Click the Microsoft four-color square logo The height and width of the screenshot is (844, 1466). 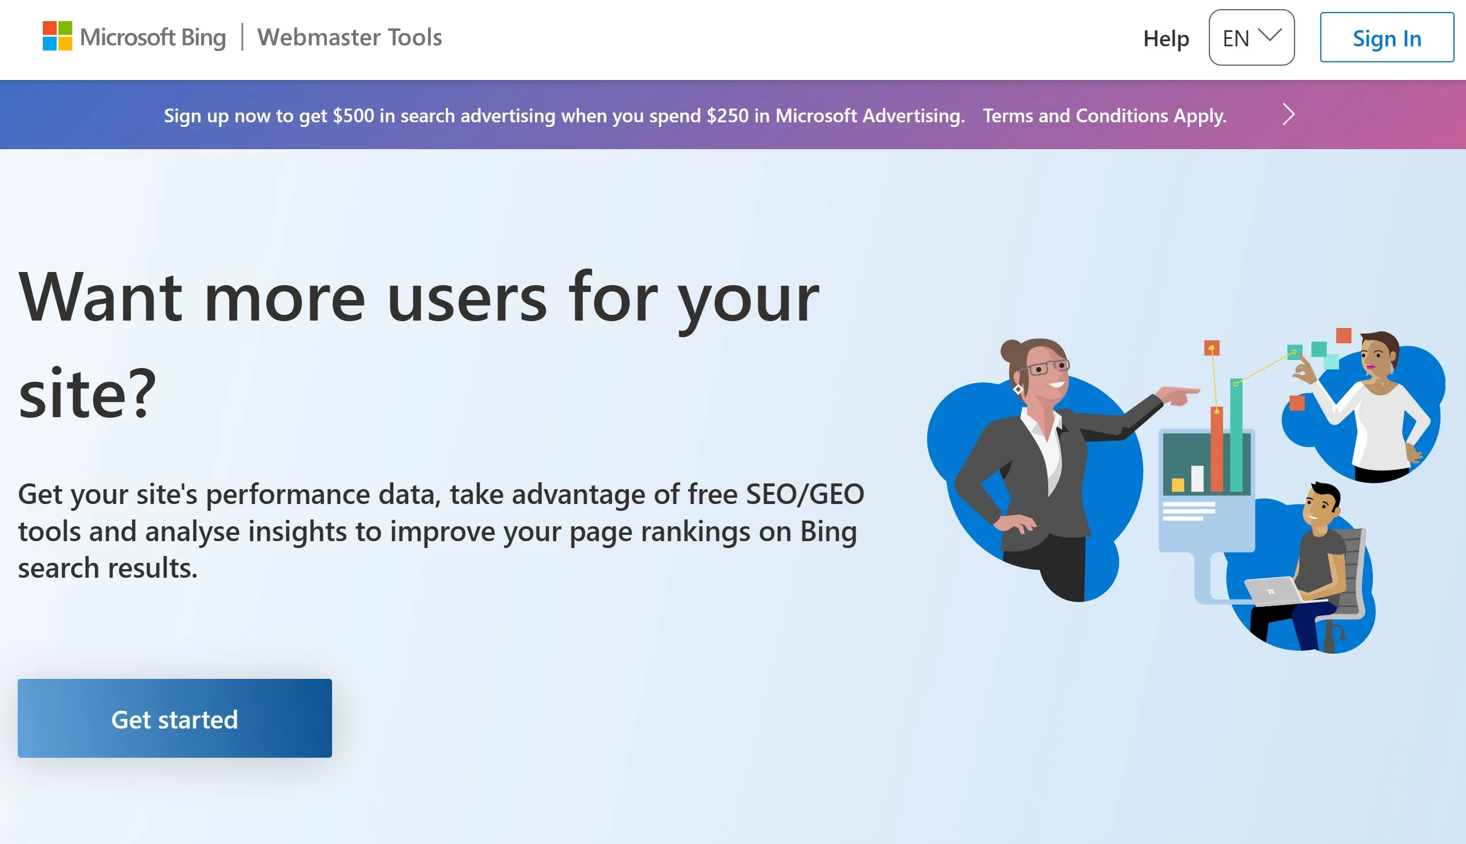pos(57,36)
